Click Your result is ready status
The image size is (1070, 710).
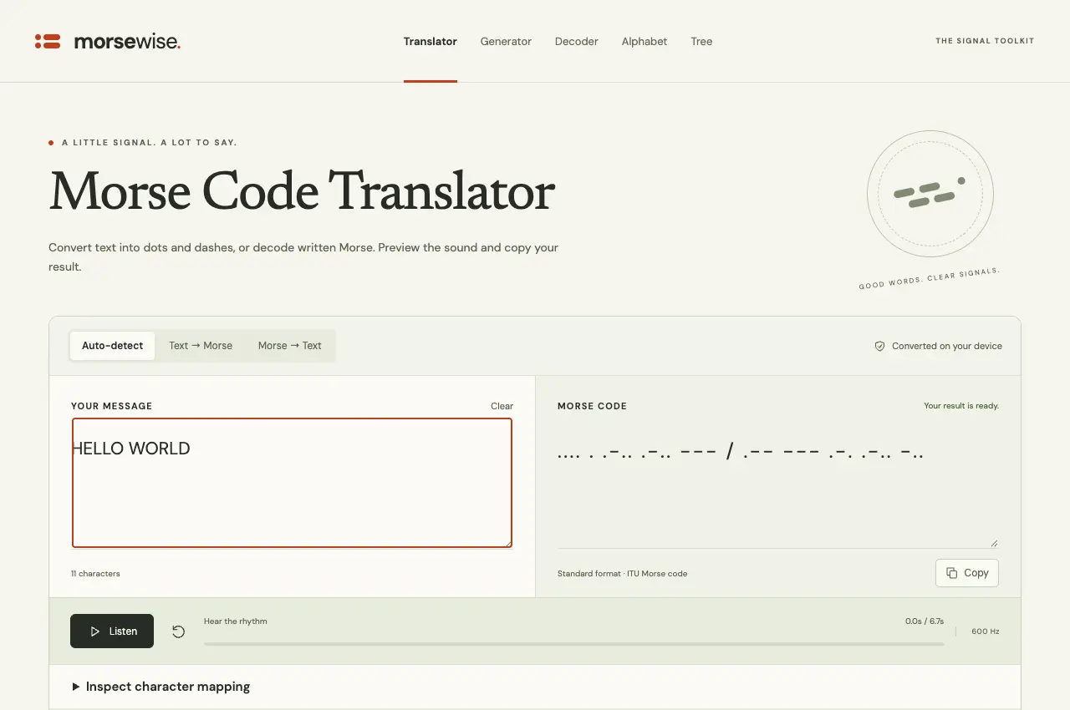(x=961, y=406)
